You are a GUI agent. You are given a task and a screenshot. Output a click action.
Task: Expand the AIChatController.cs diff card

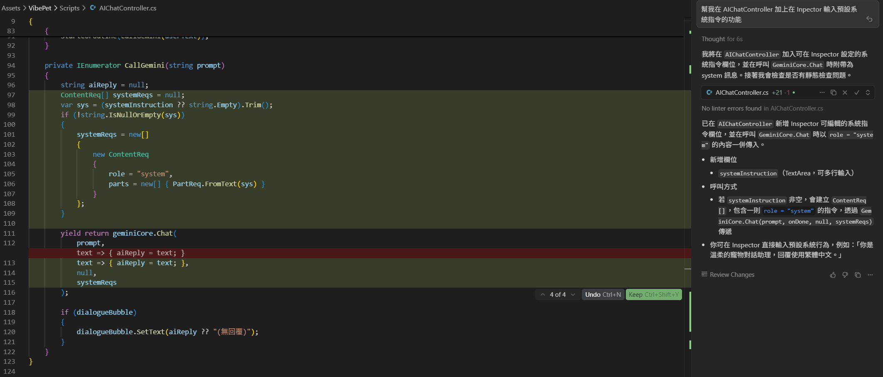point(868,93)
